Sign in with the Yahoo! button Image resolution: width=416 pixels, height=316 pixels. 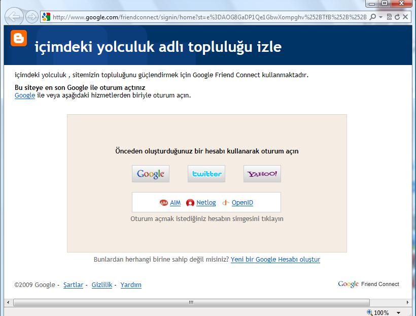coord(262,174)
